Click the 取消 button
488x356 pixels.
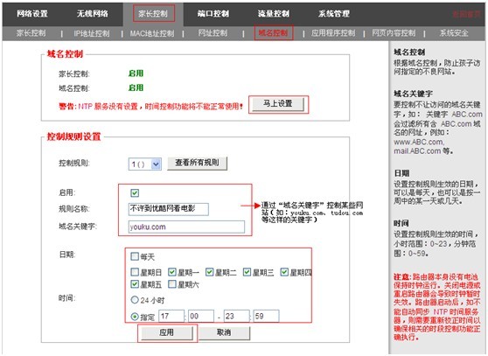click(224, 333)
